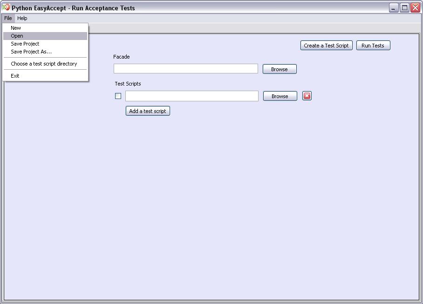Browse for the Facade file
Screen dimensions: 423x304
tap(280, 69)
